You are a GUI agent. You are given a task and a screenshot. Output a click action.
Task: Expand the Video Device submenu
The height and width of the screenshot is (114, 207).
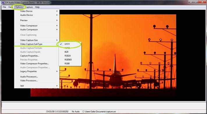pos(37,11)
